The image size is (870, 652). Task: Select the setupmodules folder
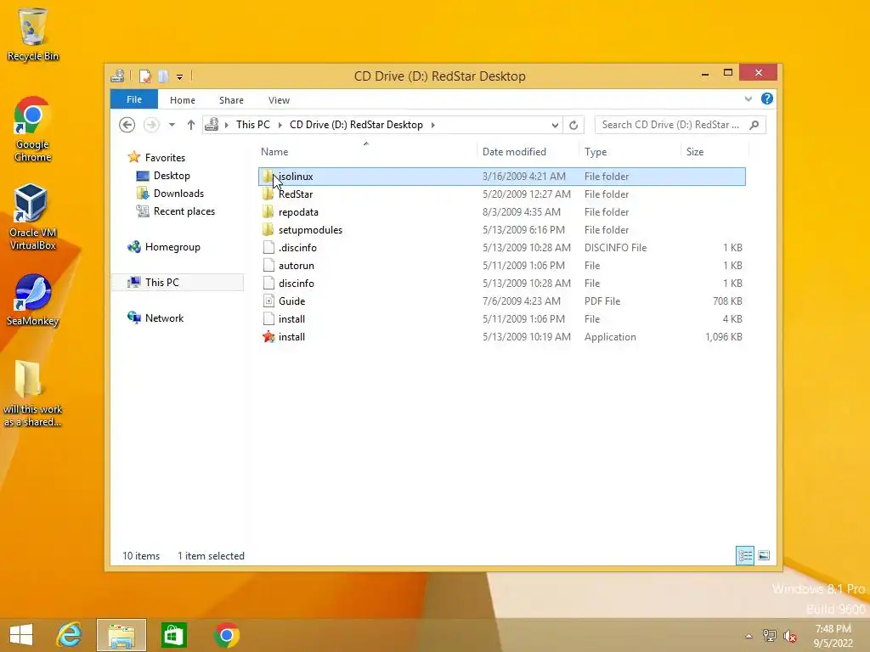coord(502,229)
